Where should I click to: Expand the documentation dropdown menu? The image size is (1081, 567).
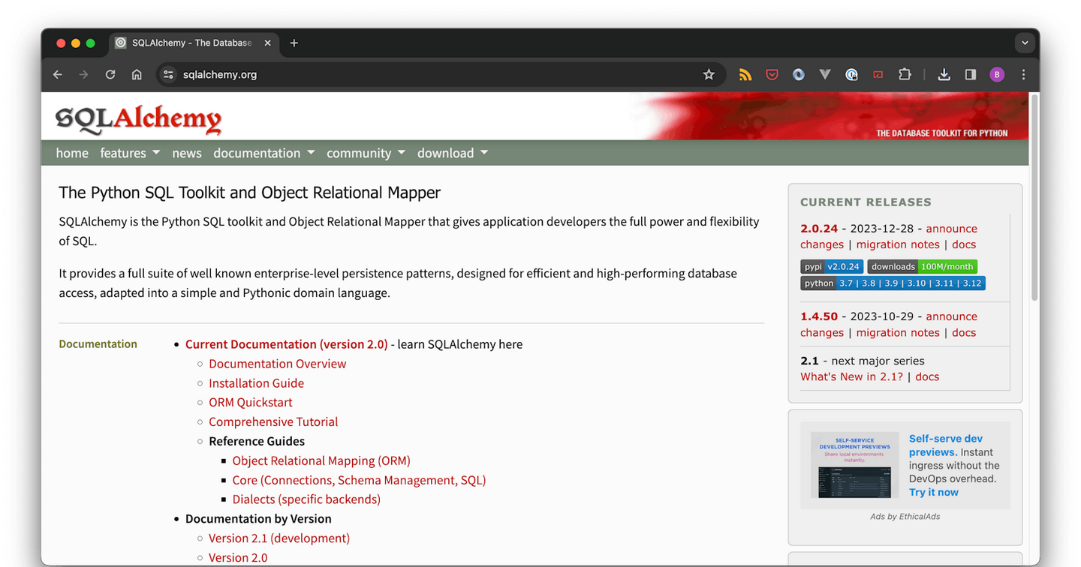click(x=264, y=153)
